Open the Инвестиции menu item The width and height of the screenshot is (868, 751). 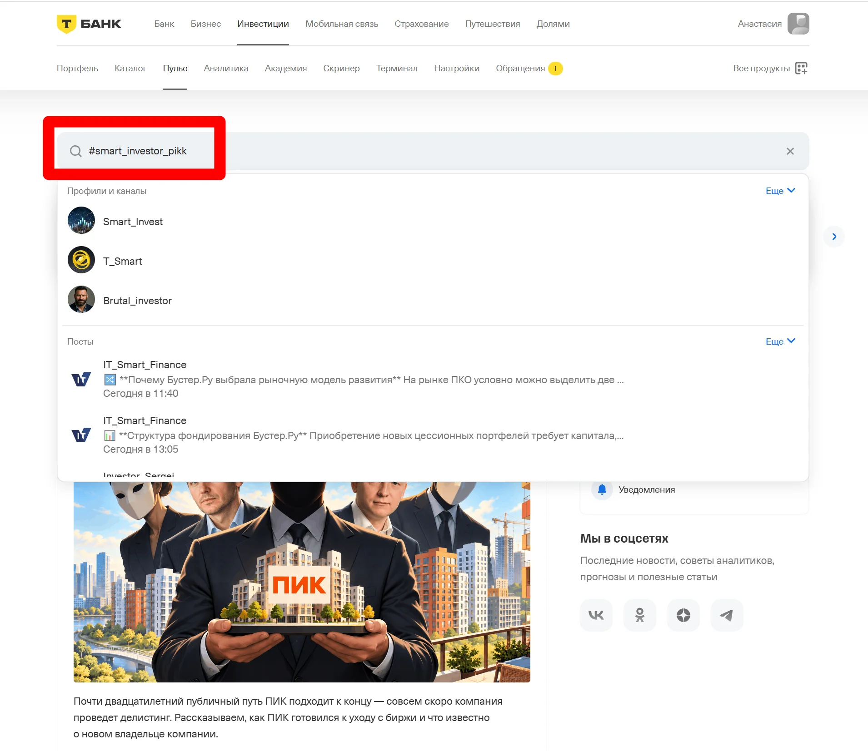[263, 24]
